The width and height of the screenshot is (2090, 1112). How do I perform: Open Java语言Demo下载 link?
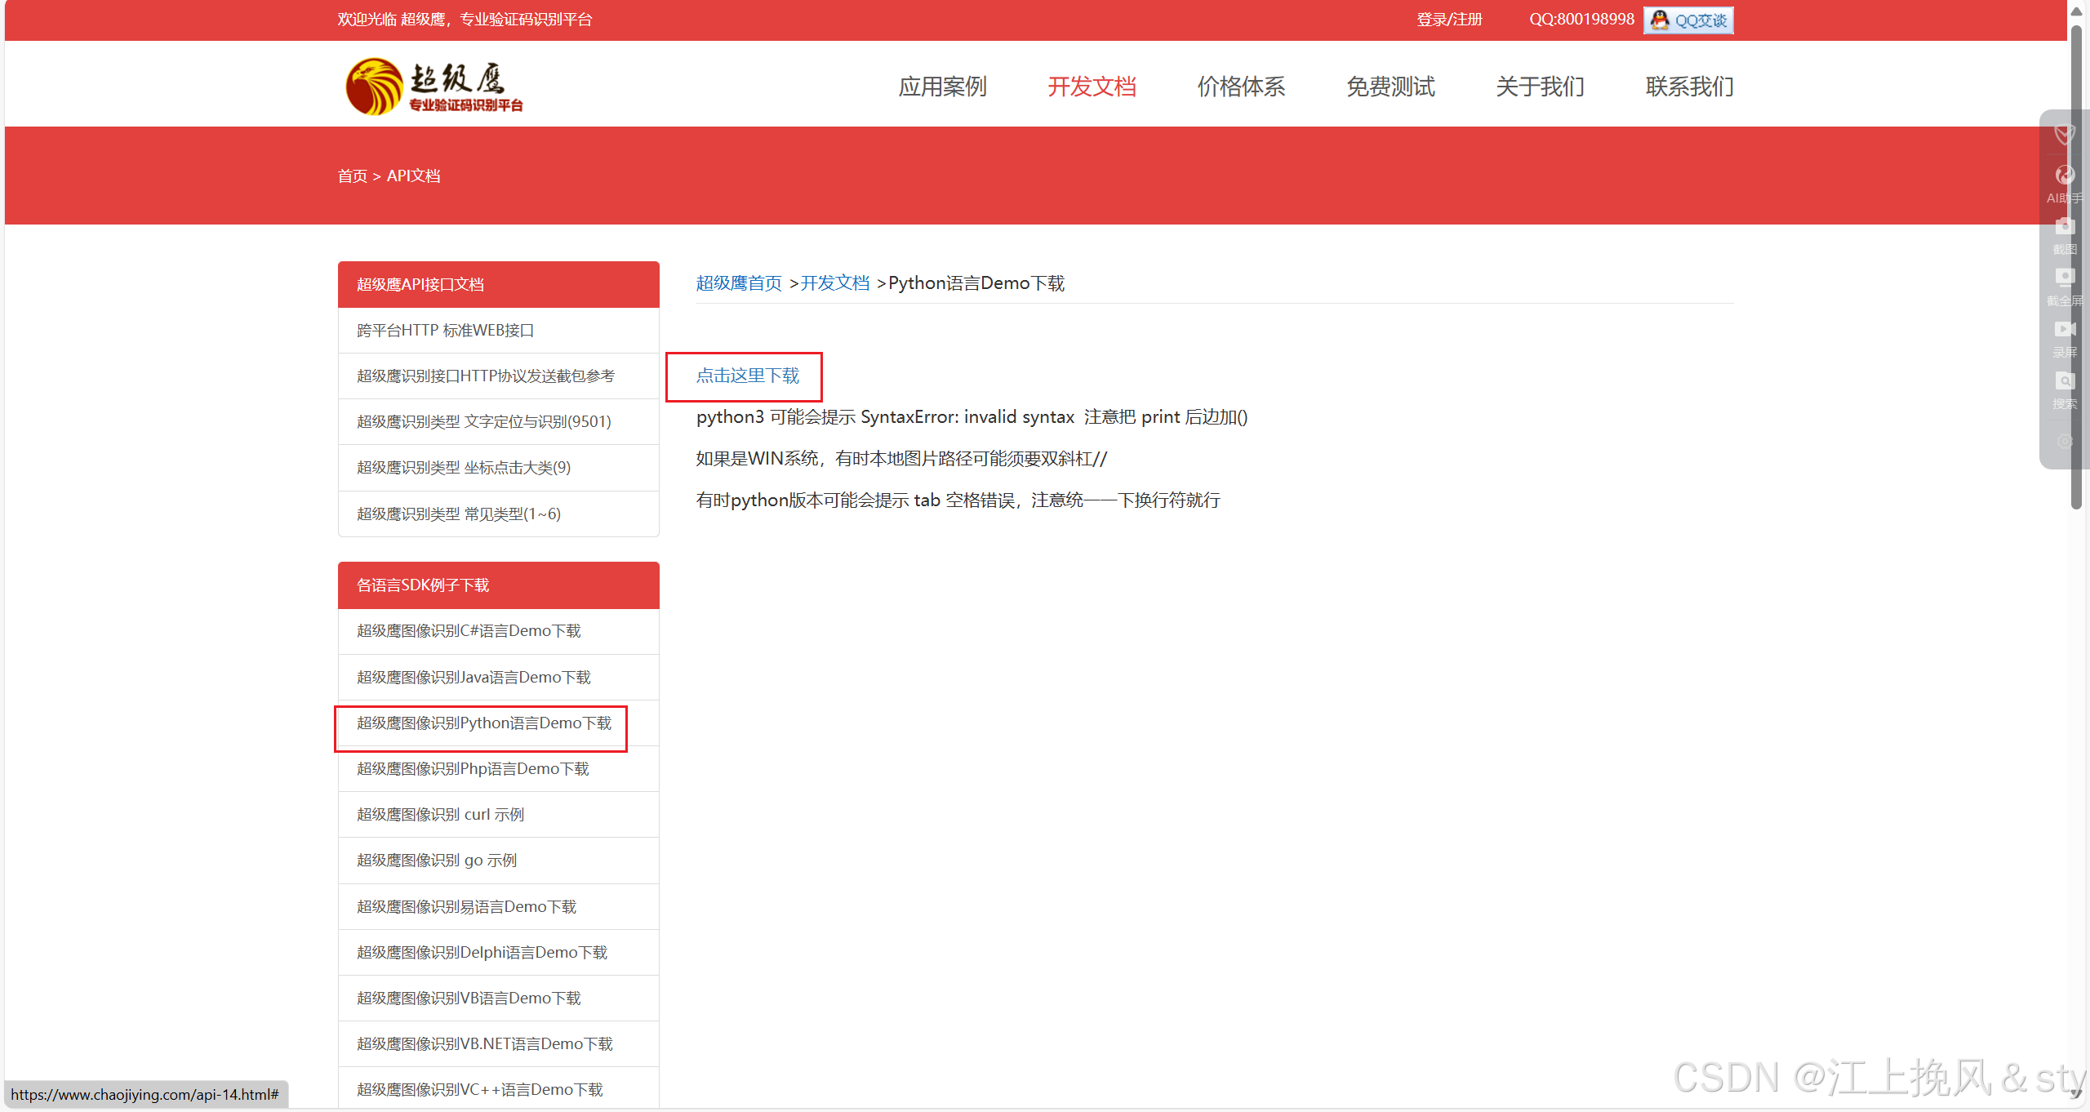(498, 678)
